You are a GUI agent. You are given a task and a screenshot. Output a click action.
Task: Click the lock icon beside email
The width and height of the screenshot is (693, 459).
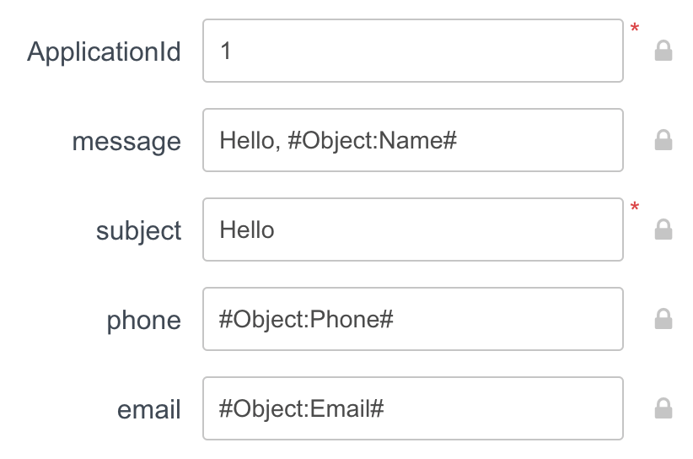pyautogui.click(x=663, y=409)
